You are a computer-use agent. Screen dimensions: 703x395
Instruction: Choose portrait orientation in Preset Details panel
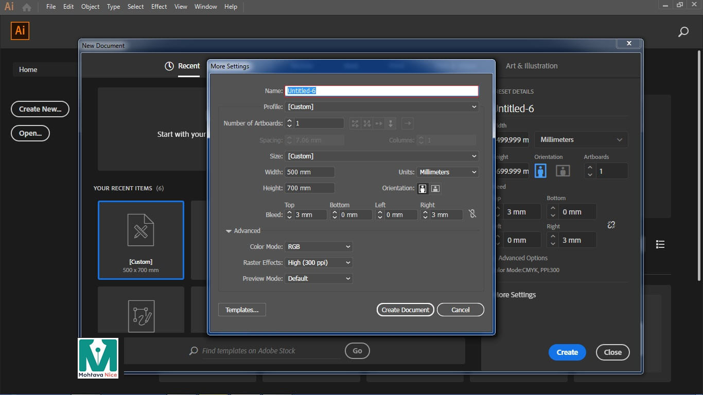point(540,171)
